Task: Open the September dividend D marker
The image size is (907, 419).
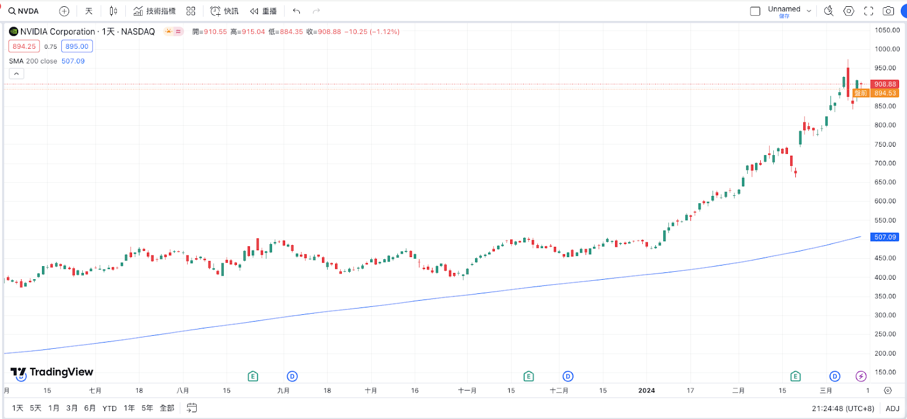Action: (x=292, y=376)
